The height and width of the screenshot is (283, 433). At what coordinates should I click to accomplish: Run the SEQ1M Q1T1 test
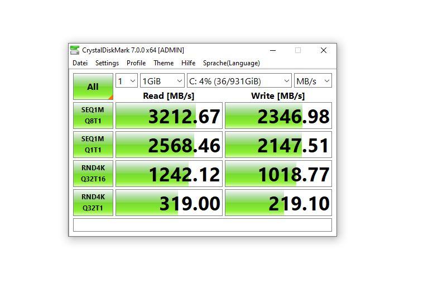click(93, 145)
